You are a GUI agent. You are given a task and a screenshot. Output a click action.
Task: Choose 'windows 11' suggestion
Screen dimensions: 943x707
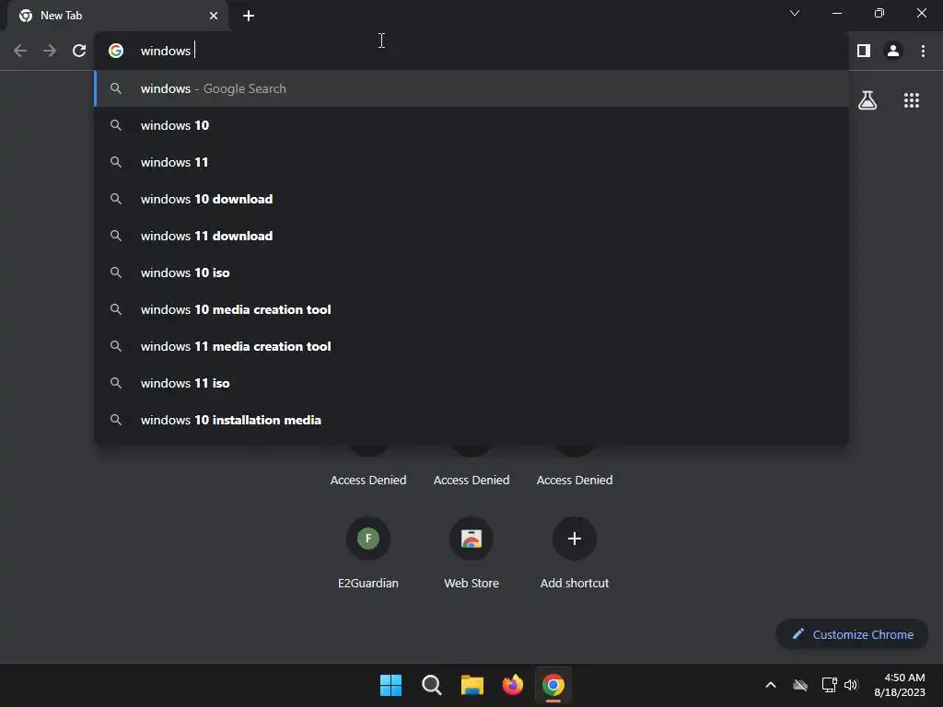[x=471, y=162]
